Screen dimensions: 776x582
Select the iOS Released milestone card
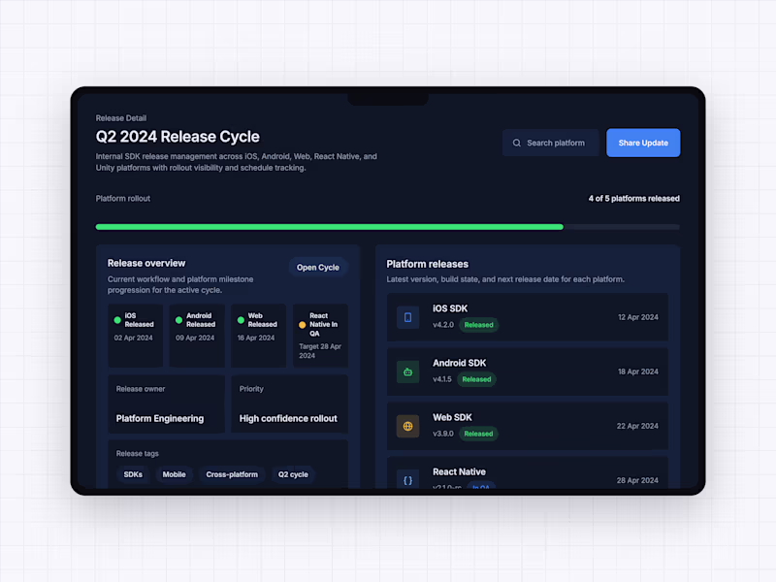(x=135, y=336)
